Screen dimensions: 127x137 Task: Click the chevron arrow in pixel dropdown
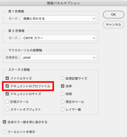(94, 58)
